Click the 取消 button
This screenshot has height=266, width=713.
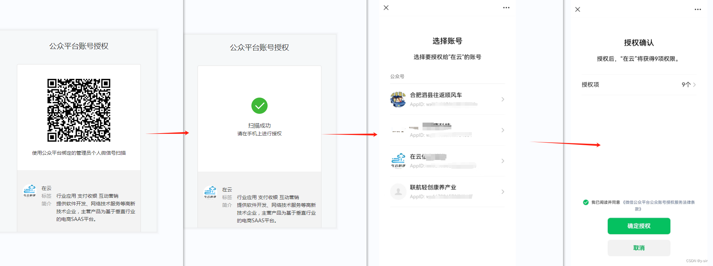pyautogui.click(x=639, y=248)
